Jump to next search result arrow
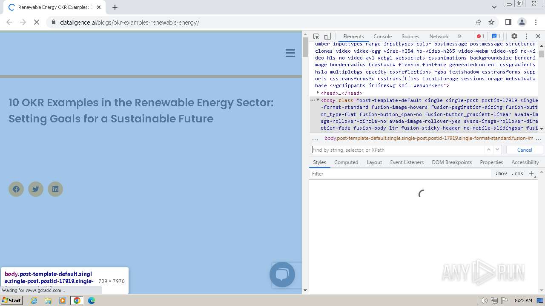 (x=497, y=150)
